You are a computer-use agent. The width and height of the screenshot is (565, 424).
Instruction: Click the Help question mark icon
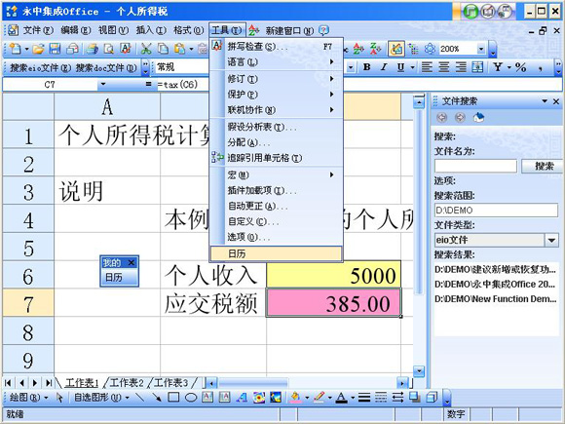[323, 30]
